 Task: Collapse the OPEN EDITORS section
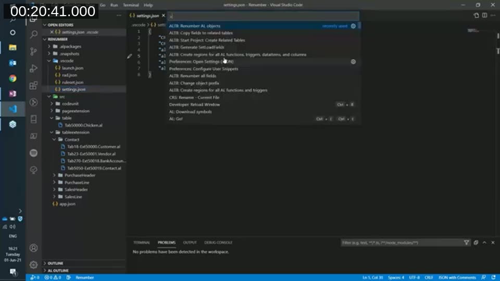[60, 25]
